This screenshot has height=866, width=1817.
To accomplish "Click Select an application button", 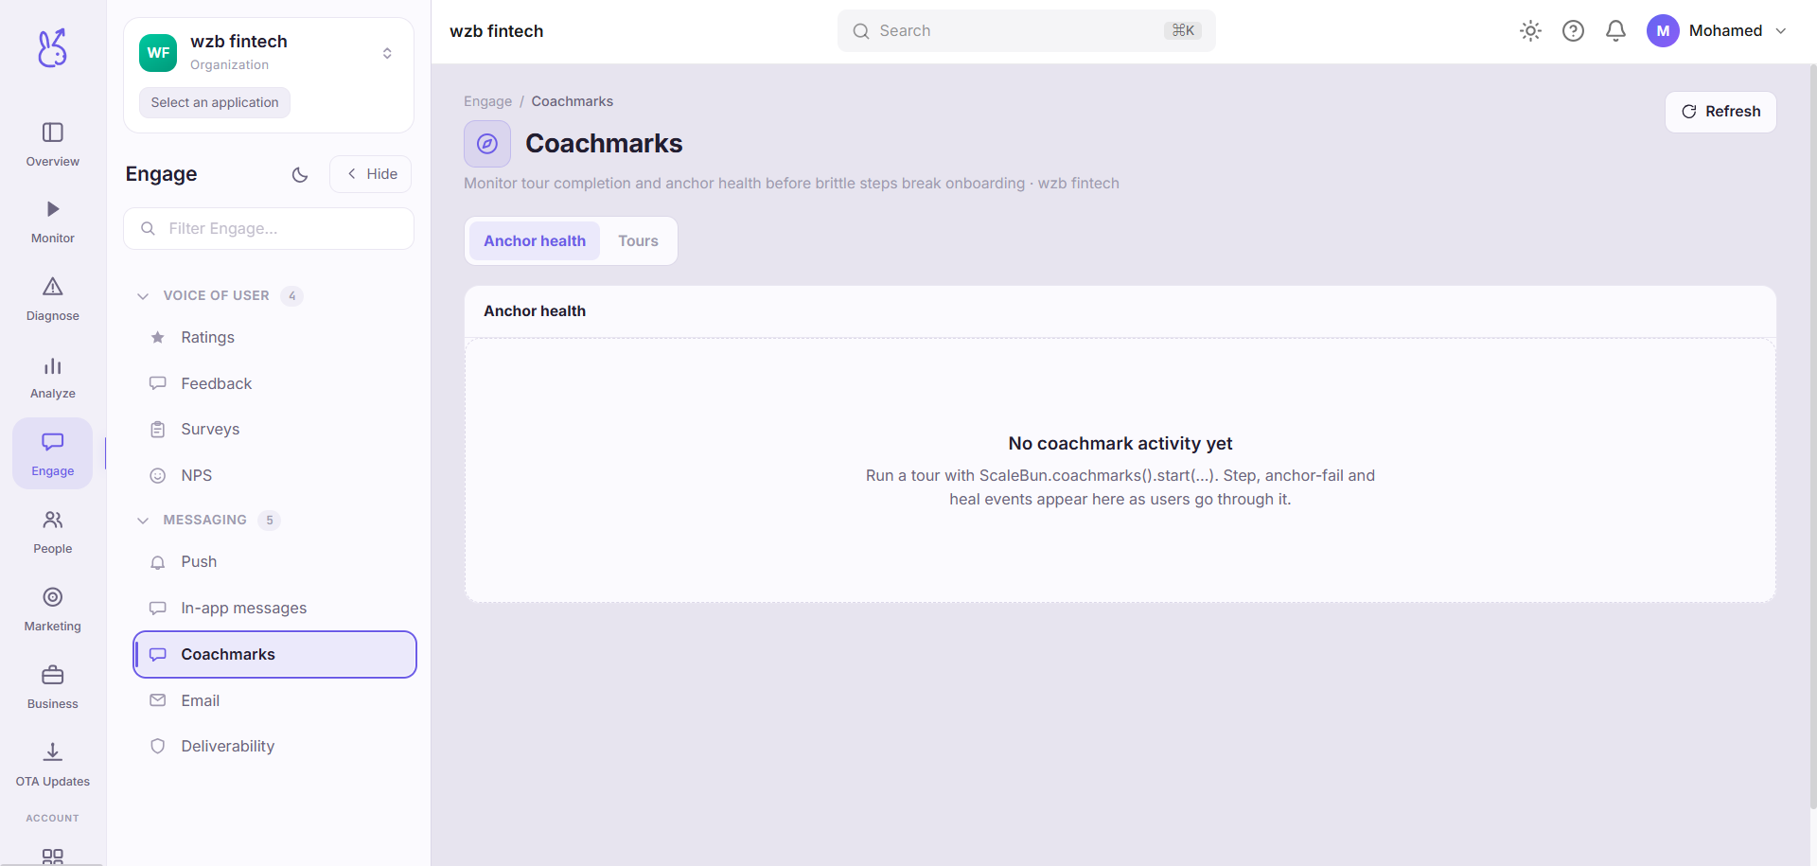I will pyautogui.click(x=215, y=102).
